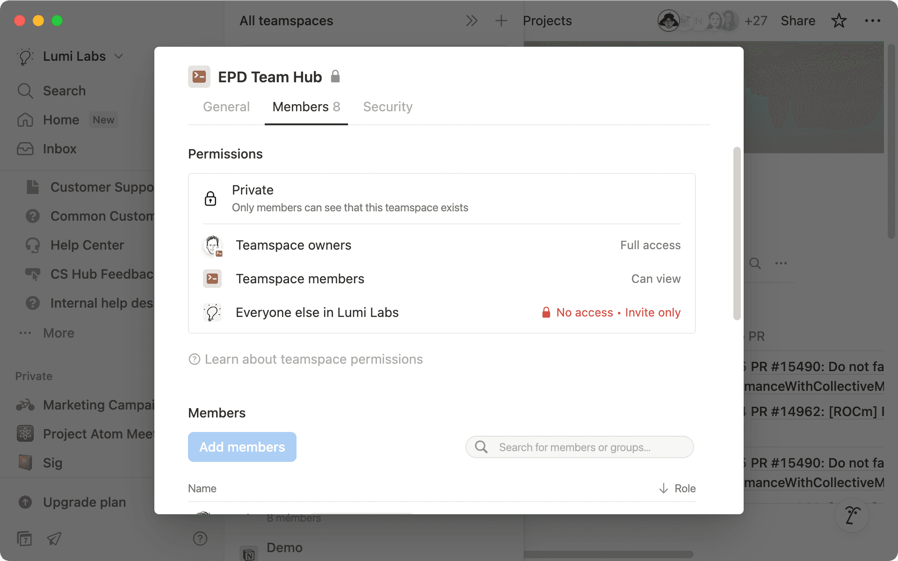
Task: Click the EPD Team Hub terminal icon
Action: pyautogui.click(x=199, y=76)
